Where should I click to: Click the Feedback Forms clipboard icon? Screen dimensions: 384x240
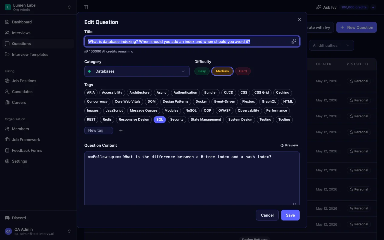point(7,150)
